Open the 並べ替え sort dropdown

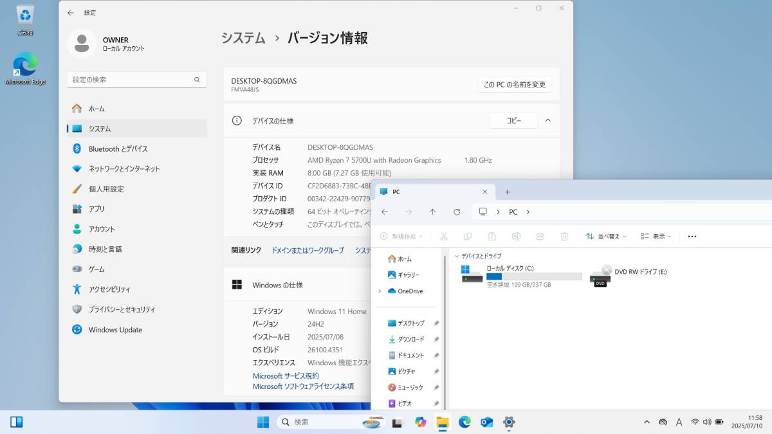point(605,237)
